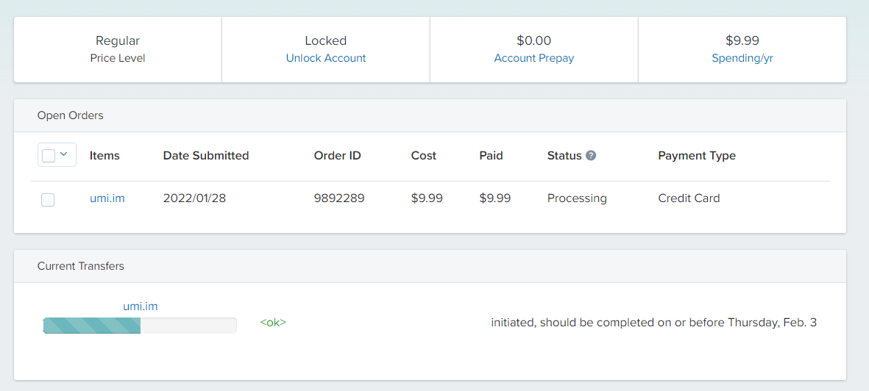
Task: Click the Cost column header
Action: pos(424,156)
